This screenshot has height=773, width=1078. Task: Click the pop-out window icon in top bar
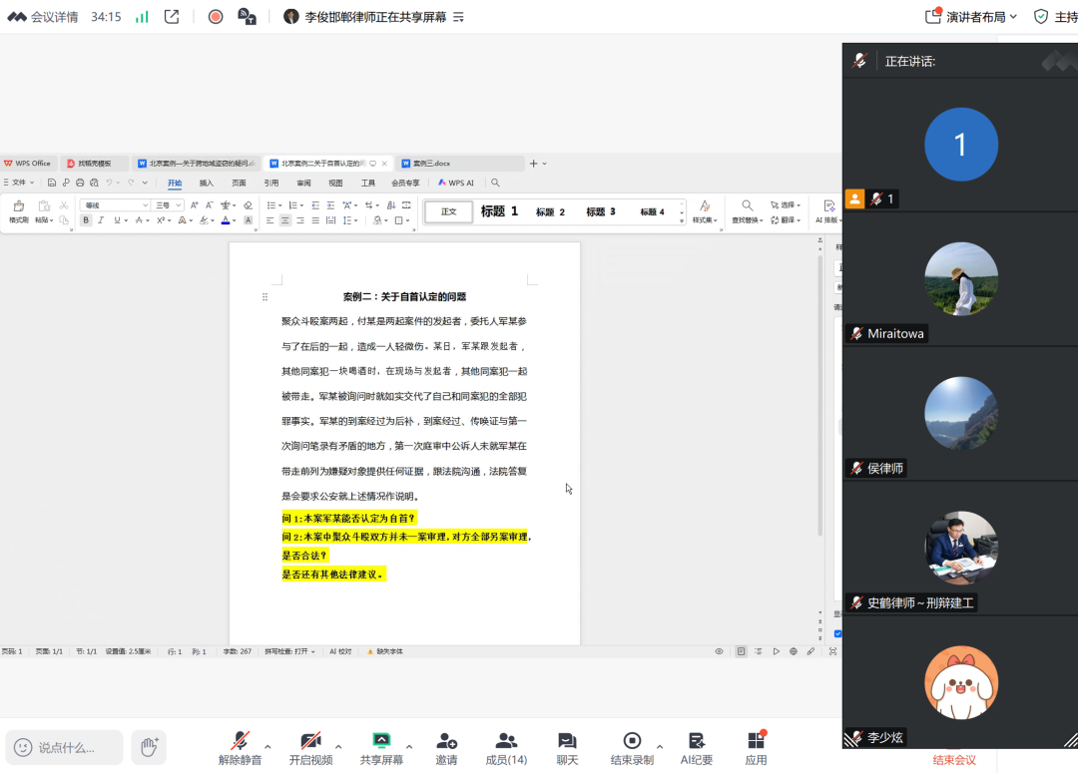pos(172,17)
